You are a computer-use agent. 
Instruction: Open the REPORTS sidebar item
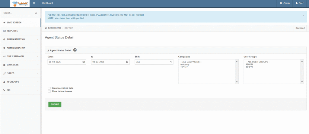point(12,31)
